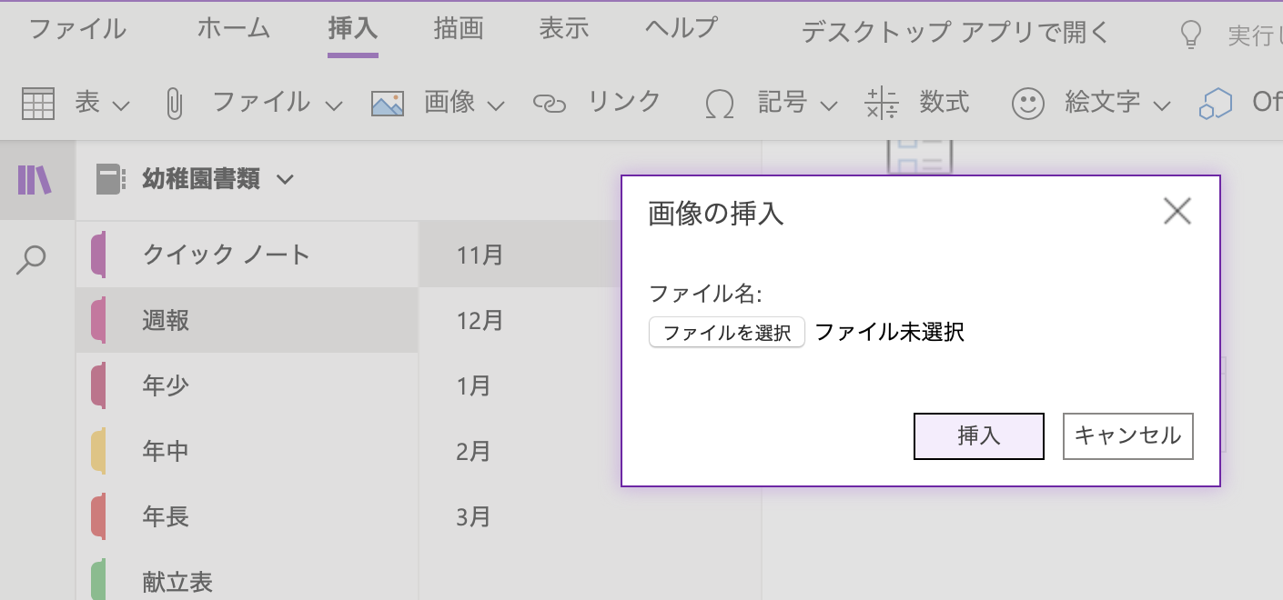Switch to the 描画 ribbon tab
This screenshot has height=600, width=1283.
click(x=458, y=28)
